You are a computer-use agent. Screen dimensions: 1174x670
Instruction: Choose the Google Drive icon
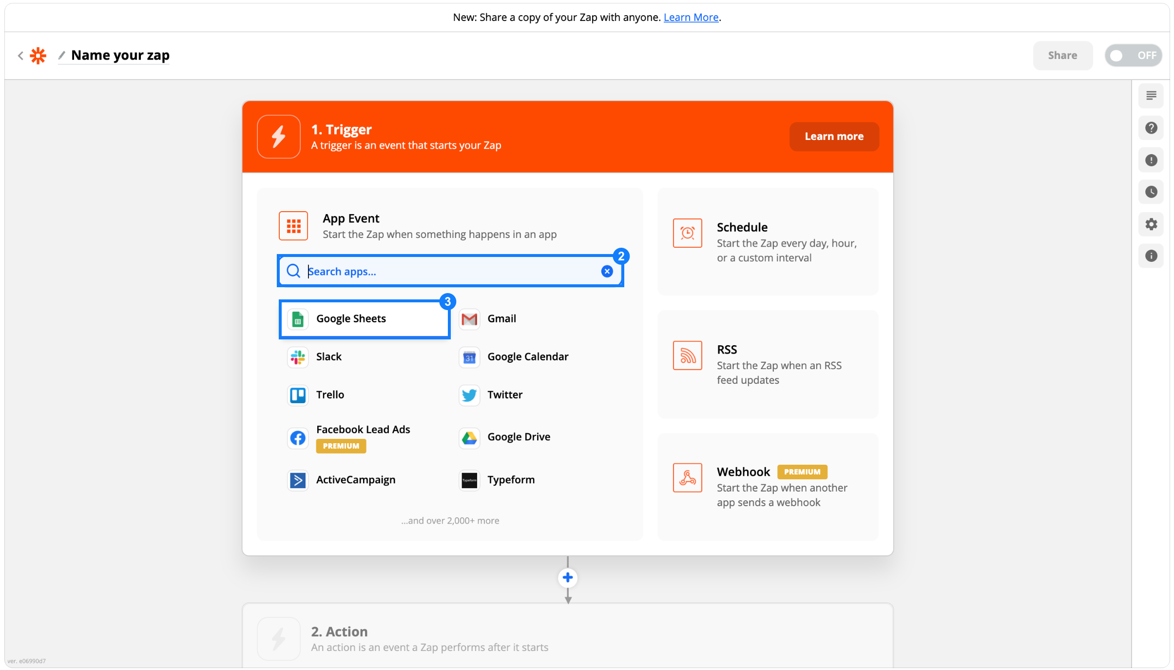(x=469, y=438)
